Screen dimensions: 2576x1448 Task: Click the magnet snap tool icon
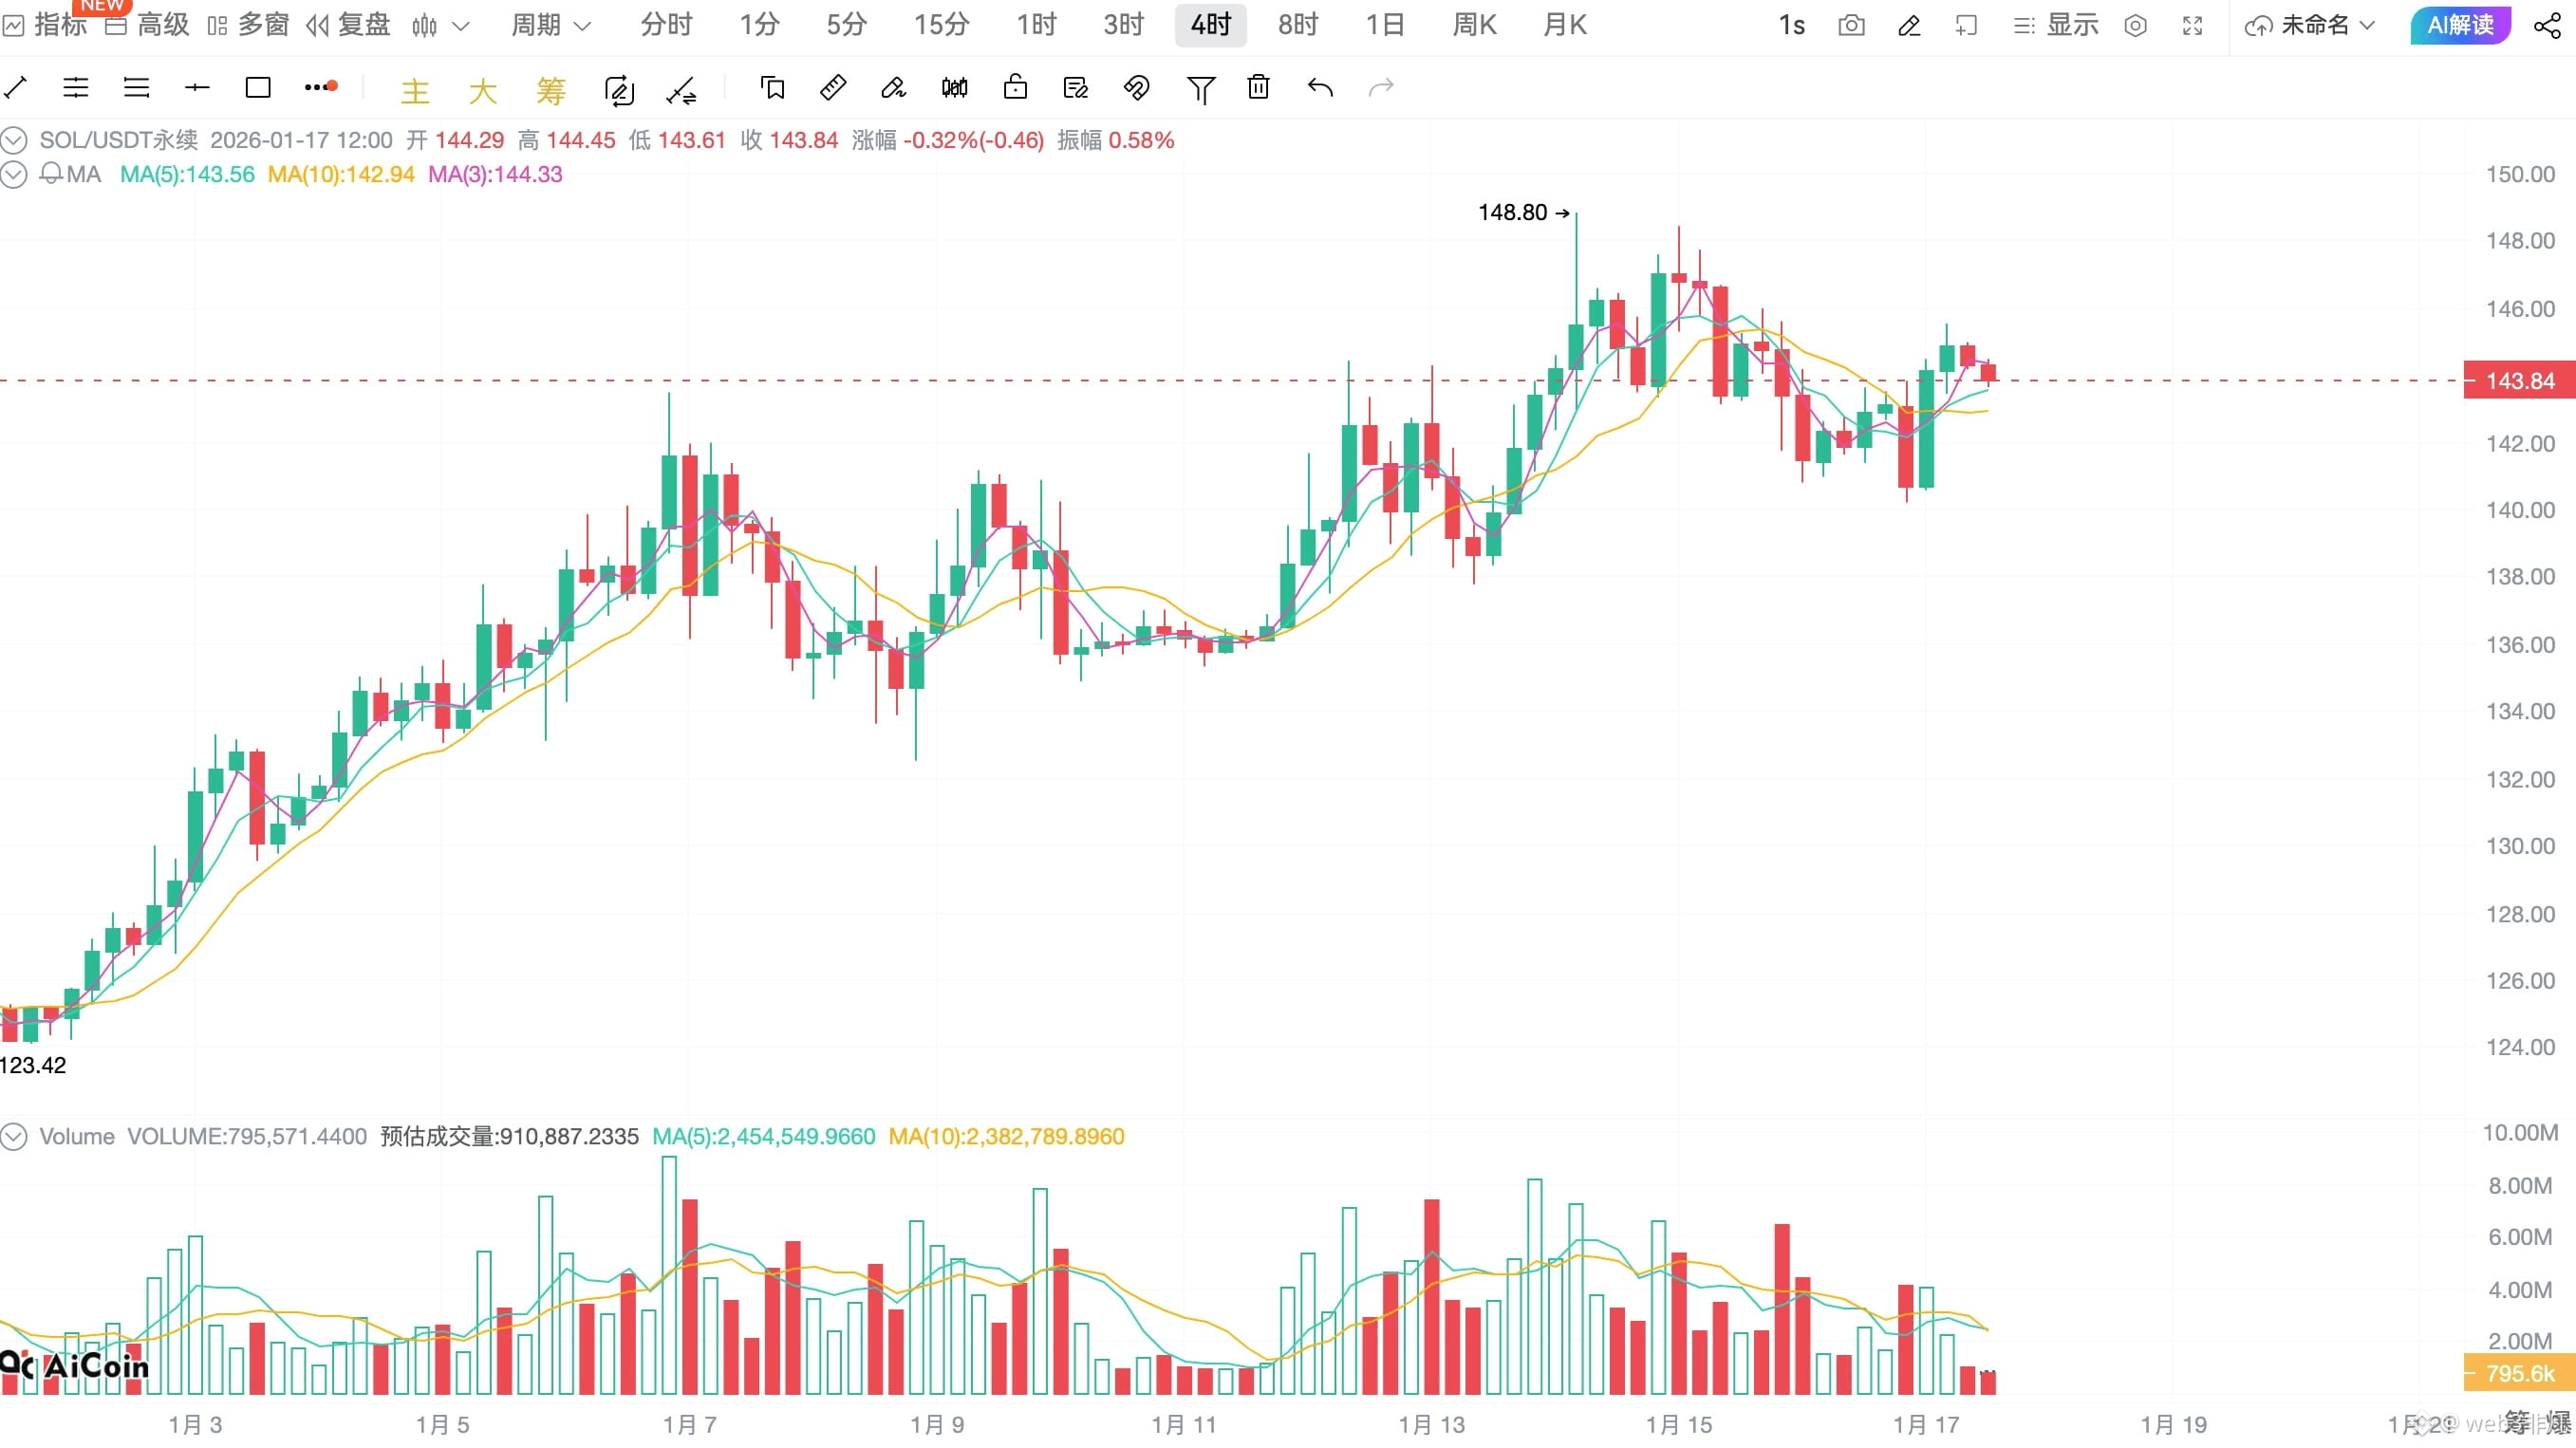(1136, 88)
